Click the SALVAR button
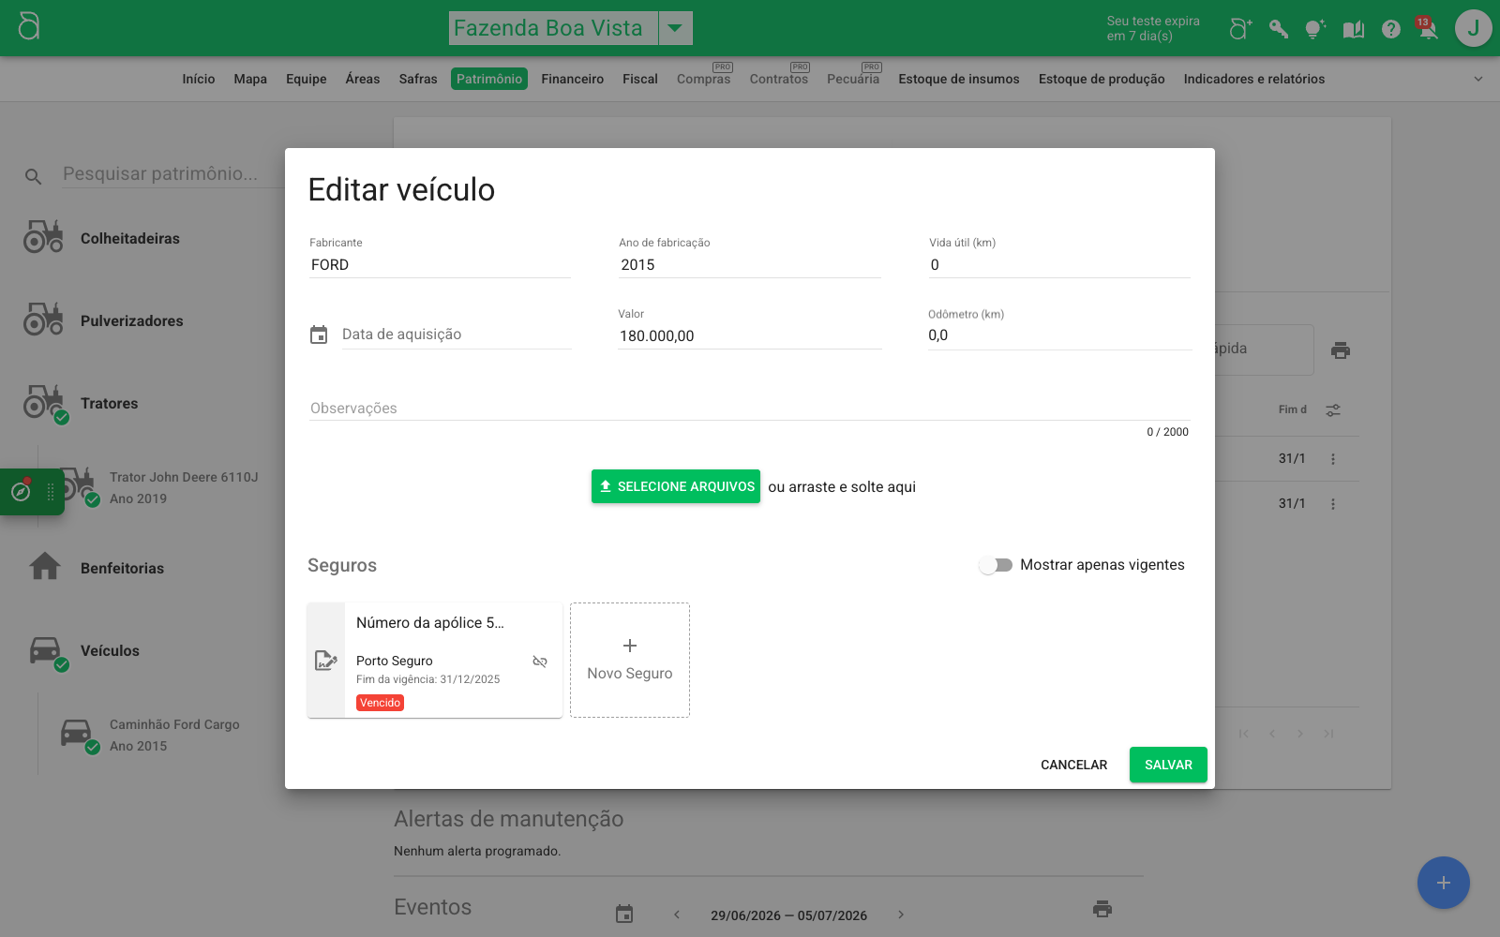Viewport: 1500px width, 937px height. coord(1168,765)
